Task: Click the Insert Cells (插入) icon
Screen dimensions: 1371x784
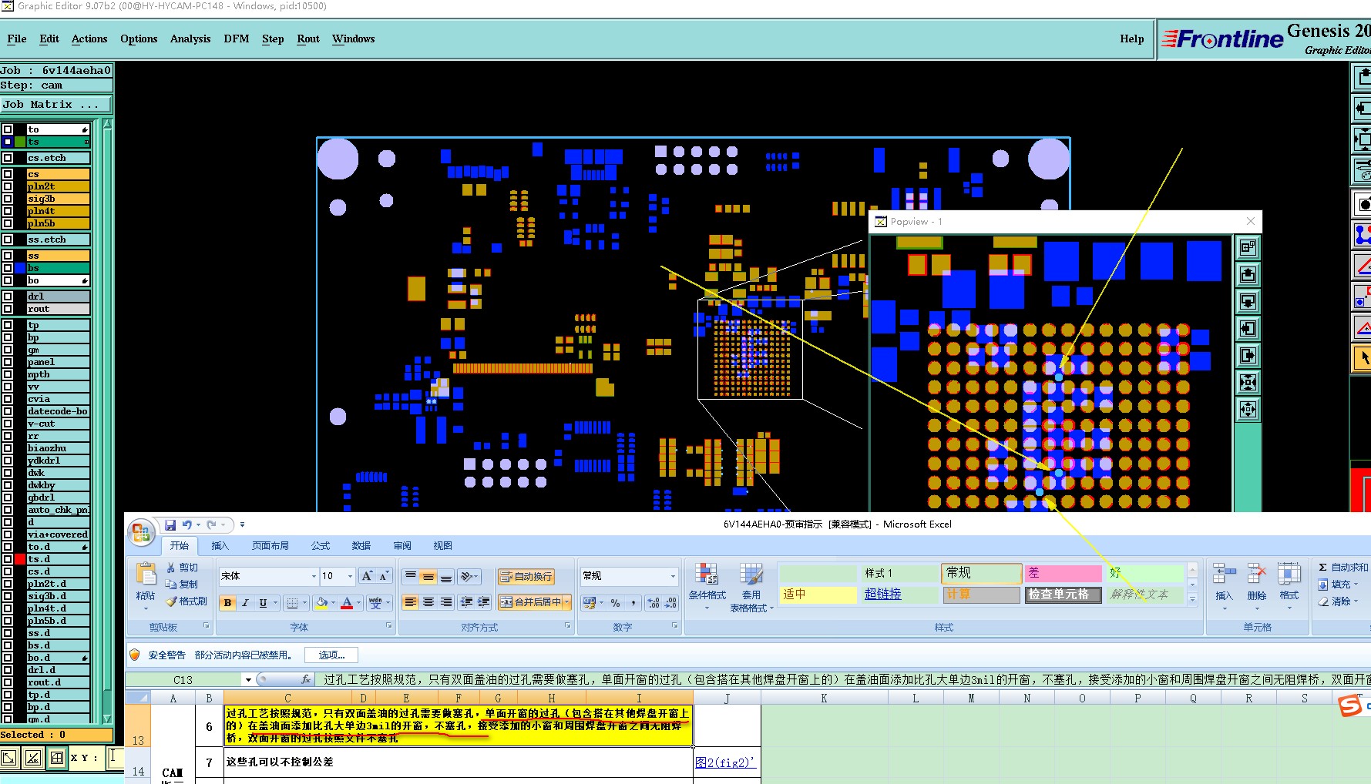Action: coord(1224,574)
